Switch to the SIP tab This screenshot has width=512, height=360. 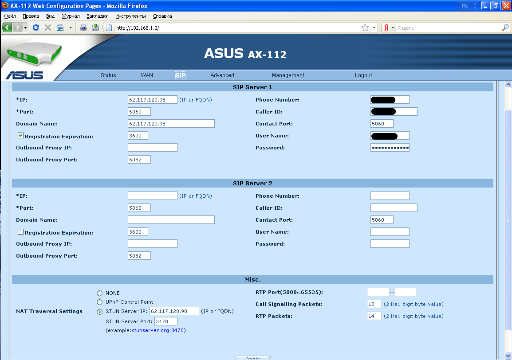[x=180, y=75]
